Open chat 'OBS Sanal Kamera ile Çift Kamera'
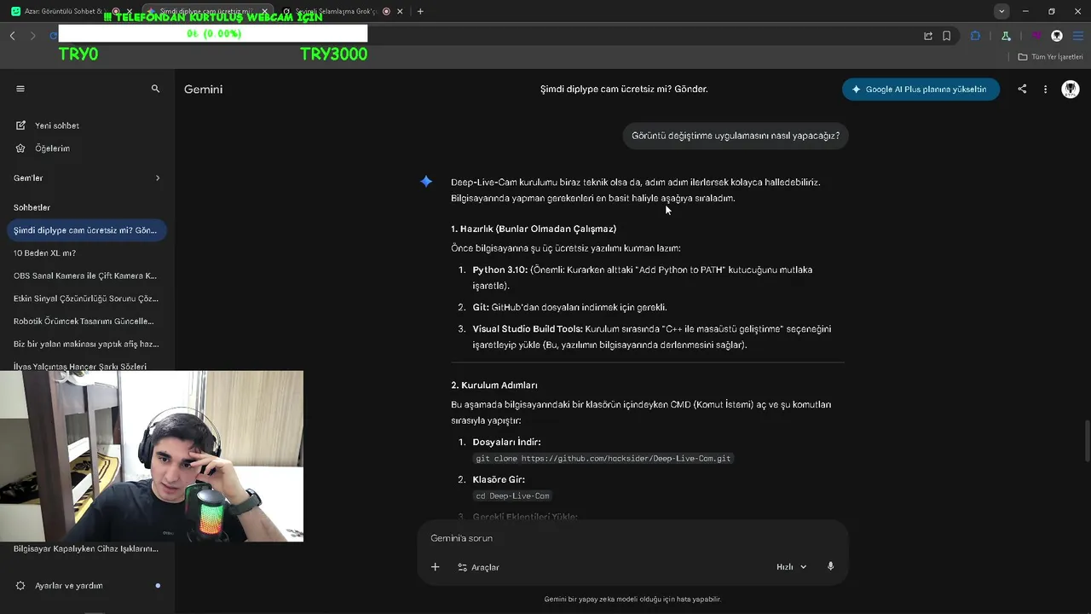Image resolution: width=1091 pixels, height=614 pixels. [x=85, y=275]
